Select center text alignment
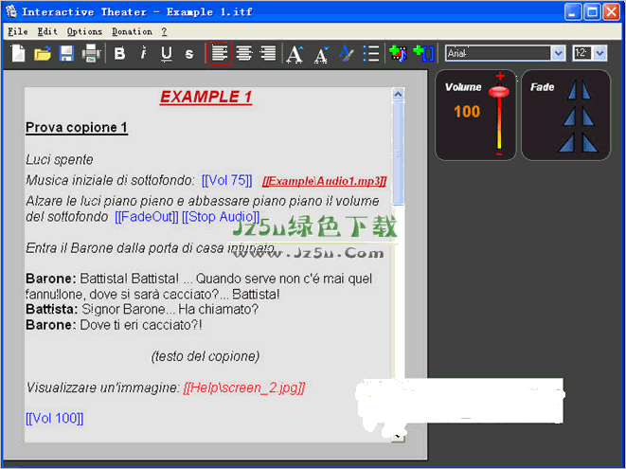The width and height of the screenshot is (626, 469). (243, 54)
